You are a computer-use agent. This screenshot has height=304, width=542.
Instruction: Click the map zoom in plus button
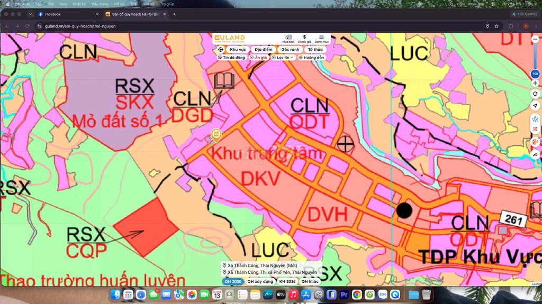pyautogui.click(x=535, y=83)
